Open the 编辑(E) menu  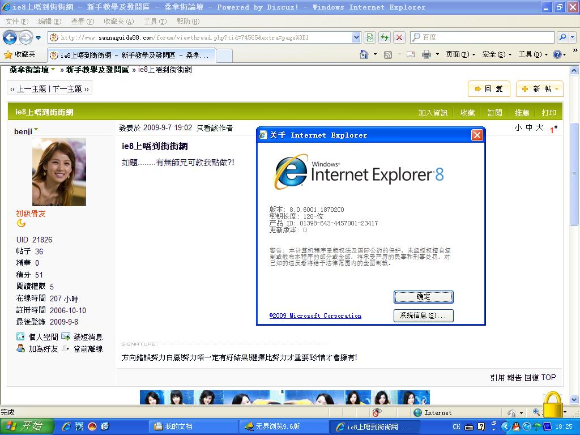(x=50, y=22)
